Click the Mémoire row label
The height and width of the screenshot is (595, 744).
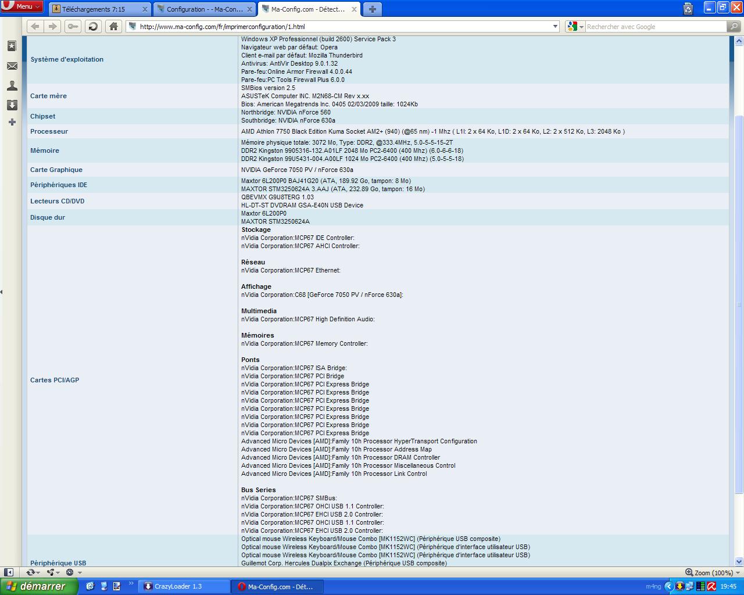click(x=45, y=150)
